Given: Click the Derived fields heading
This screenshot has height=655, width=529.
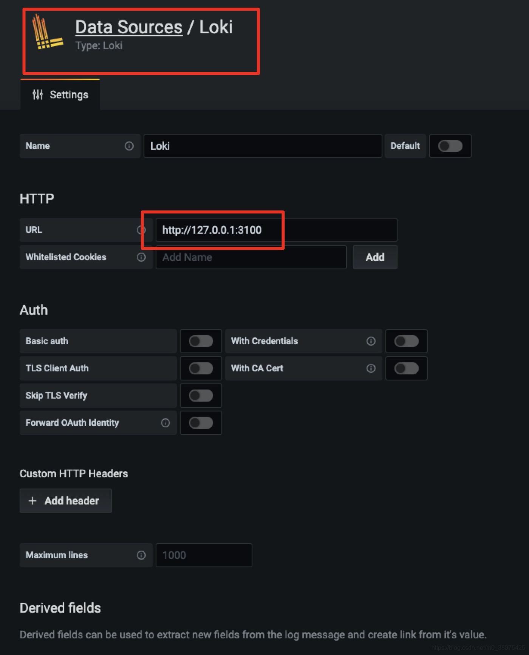Looking at the screenshot, I should (60, 608).
